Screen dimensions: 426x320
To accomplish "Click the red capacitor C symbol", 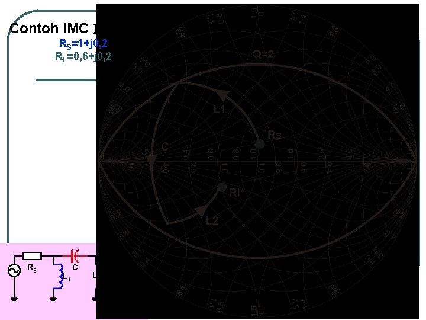I will click(x=74, y=256).
